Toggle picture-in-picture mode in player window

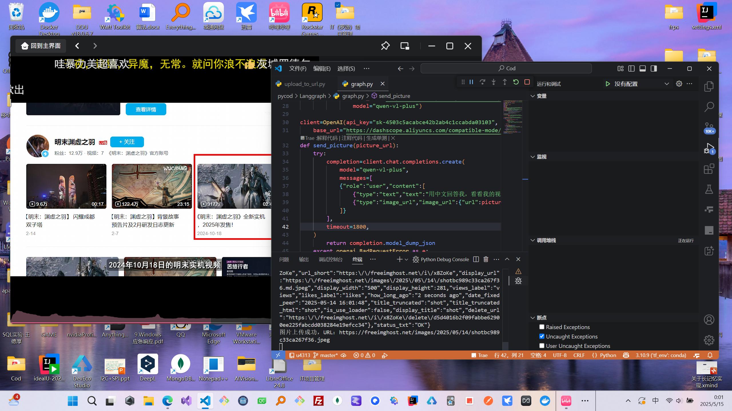pos(405,46)
